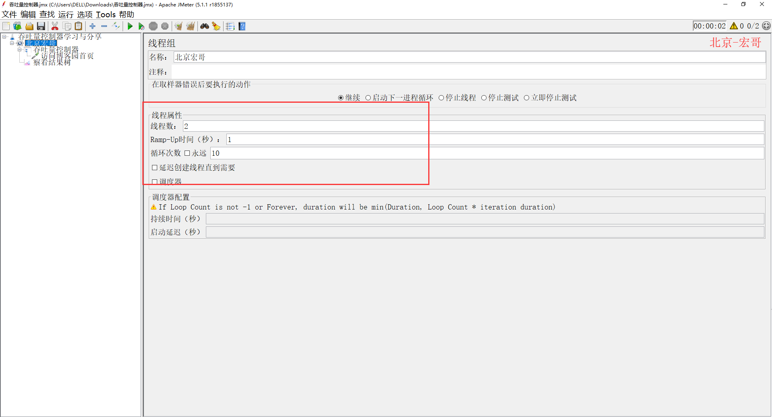Viewport: 772px width, 417px height.
Task: Start the test with green play icon
Action: point(130,26)
